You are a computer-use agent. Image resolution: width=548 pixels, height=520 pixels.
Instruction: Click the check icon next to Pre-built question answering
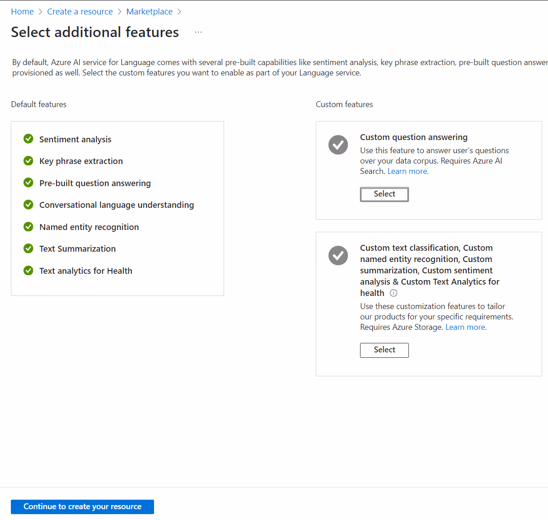click(28, 183)
